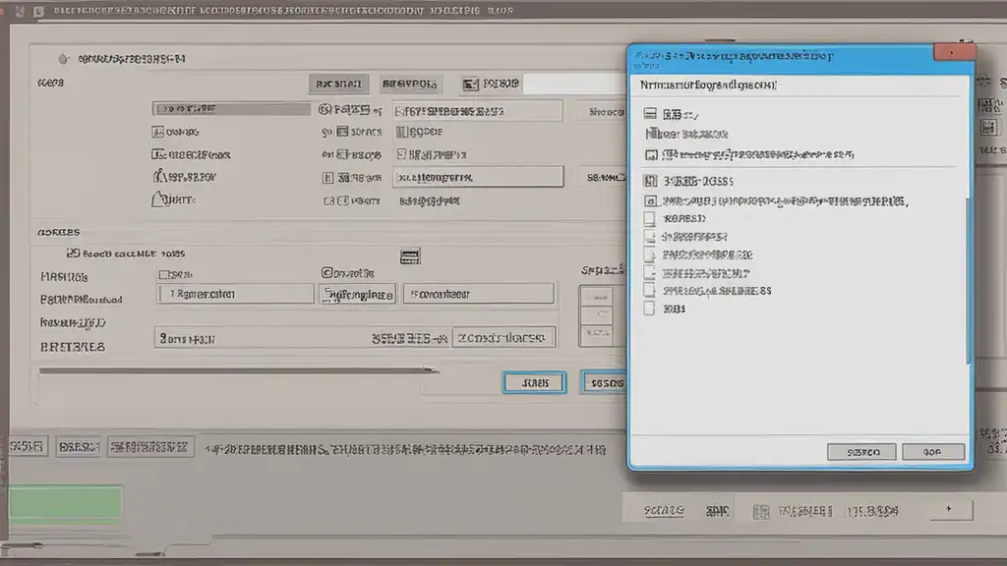This screenshot has height=566, width=1007.
Task: Toggle the checkbox above the lower-left text field
Action: 165,274
